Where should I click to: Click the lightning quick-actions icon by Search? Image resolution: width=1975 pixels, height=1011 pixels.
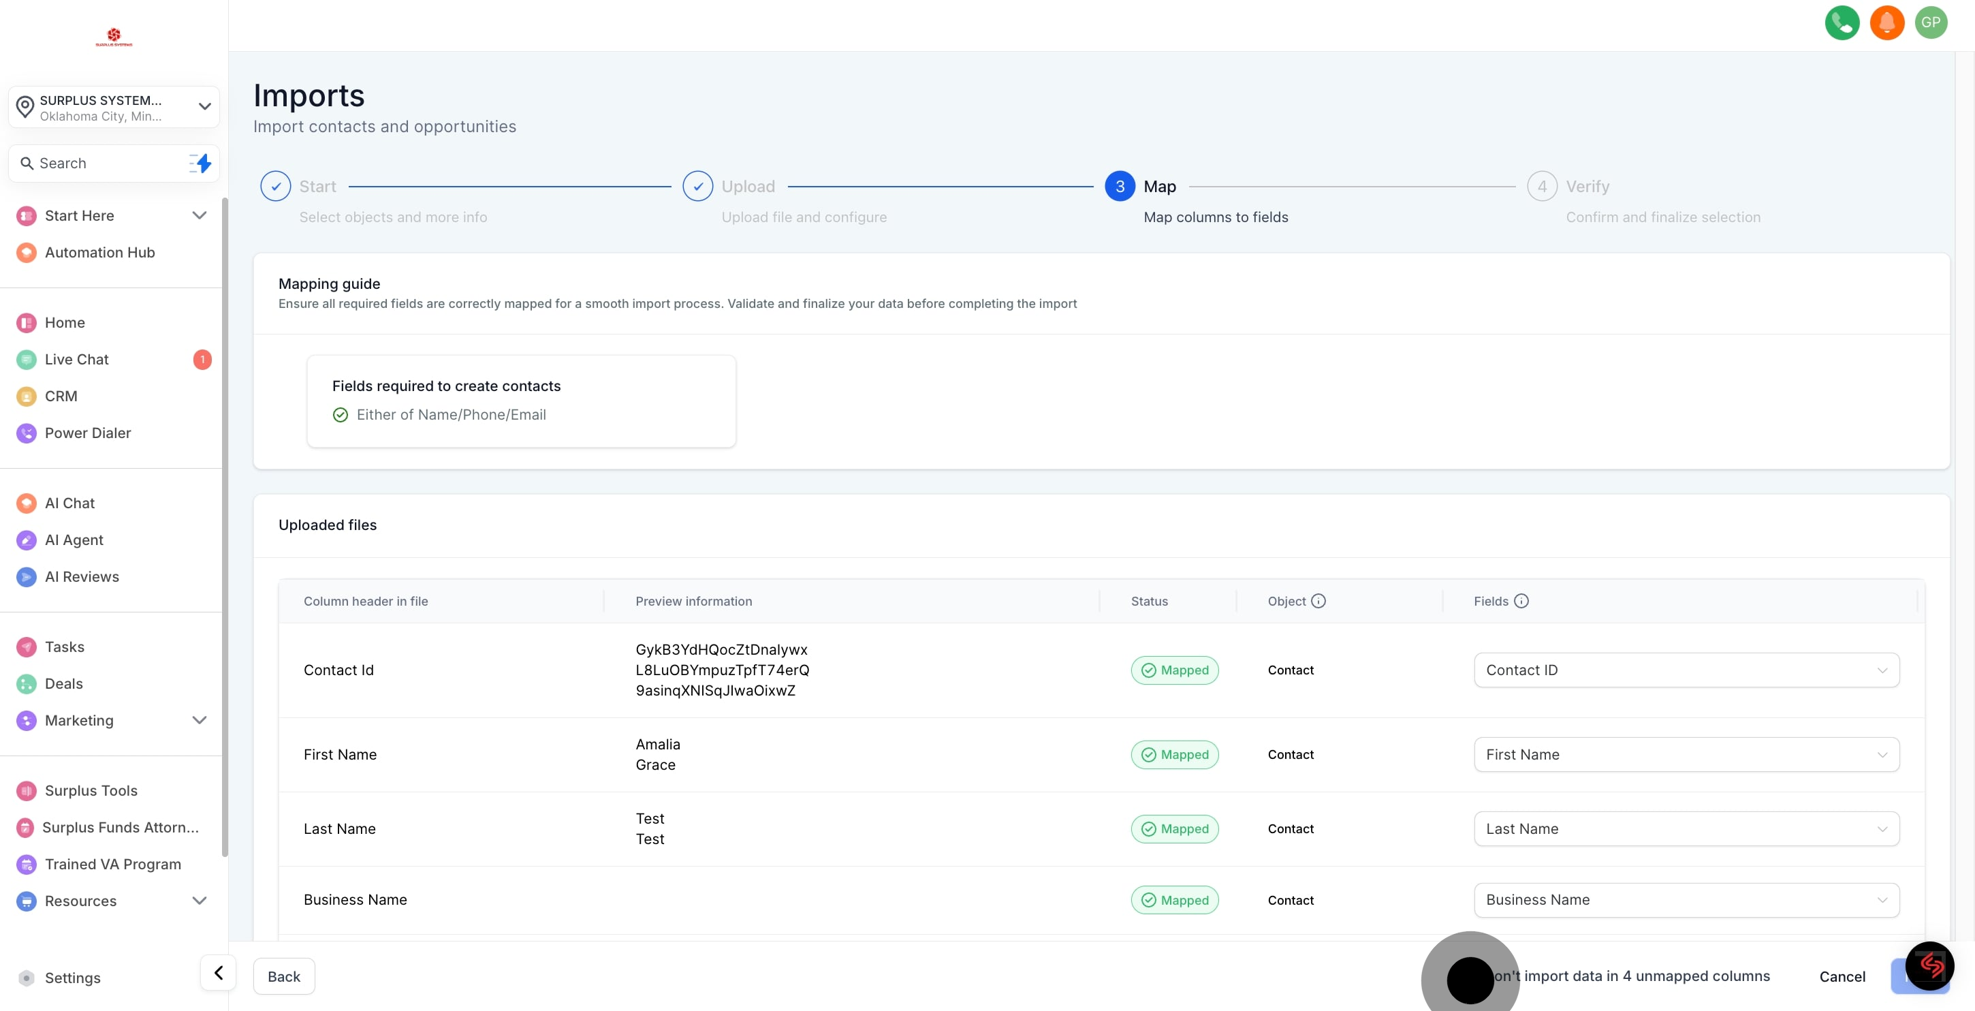(x=201, y=164)
